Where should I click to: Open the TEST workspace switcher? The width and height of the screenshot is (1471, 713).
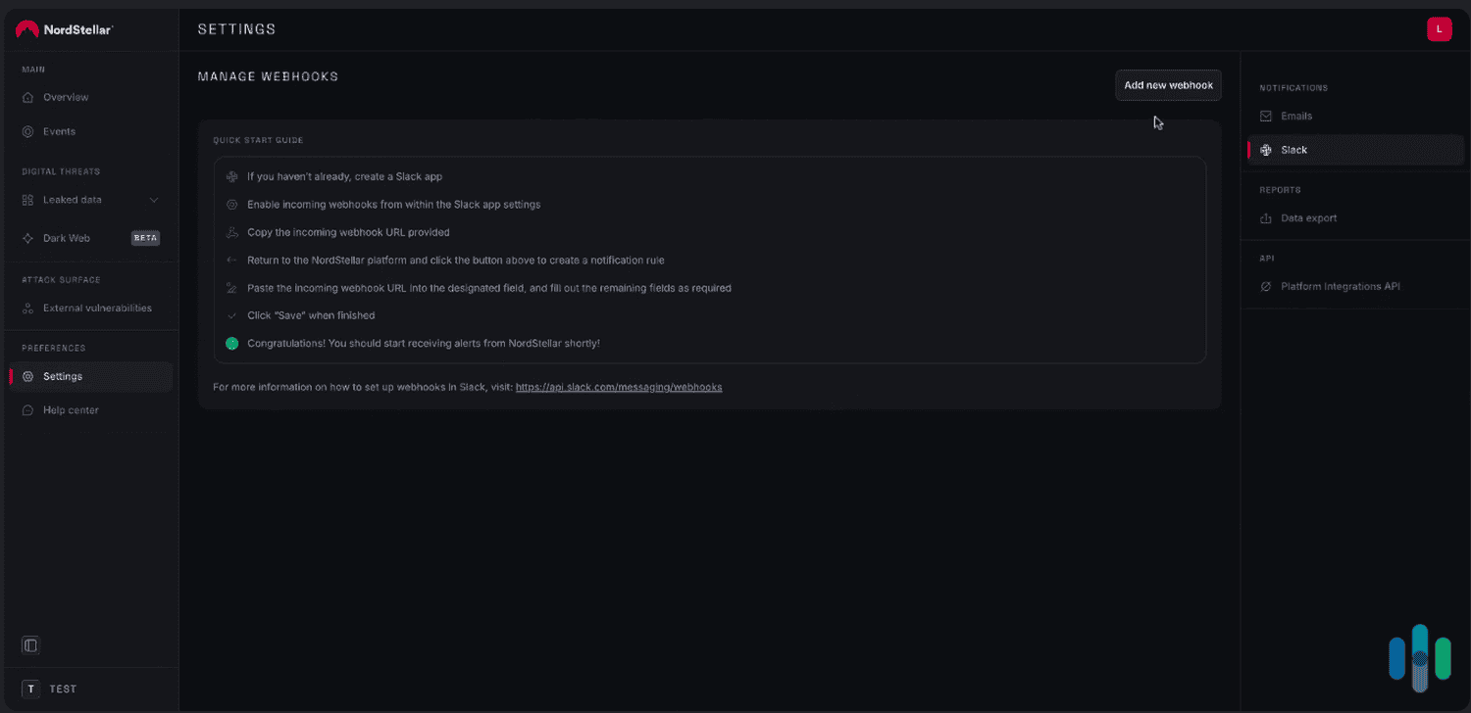tap(51, 689)
